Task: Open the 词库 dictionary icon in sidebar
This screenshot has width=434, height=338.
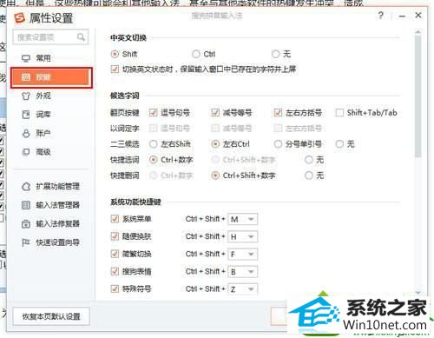Action: [26, 115]
